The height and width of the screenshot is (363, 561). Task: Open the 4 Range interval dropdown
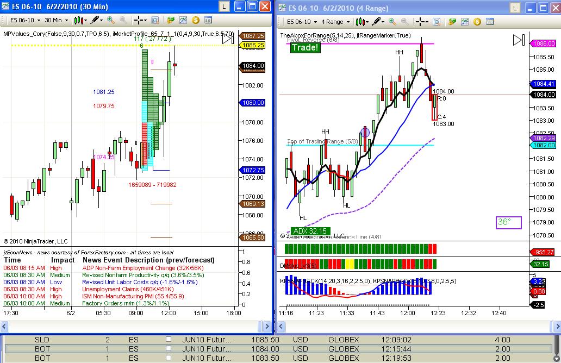tap(335, 22)
